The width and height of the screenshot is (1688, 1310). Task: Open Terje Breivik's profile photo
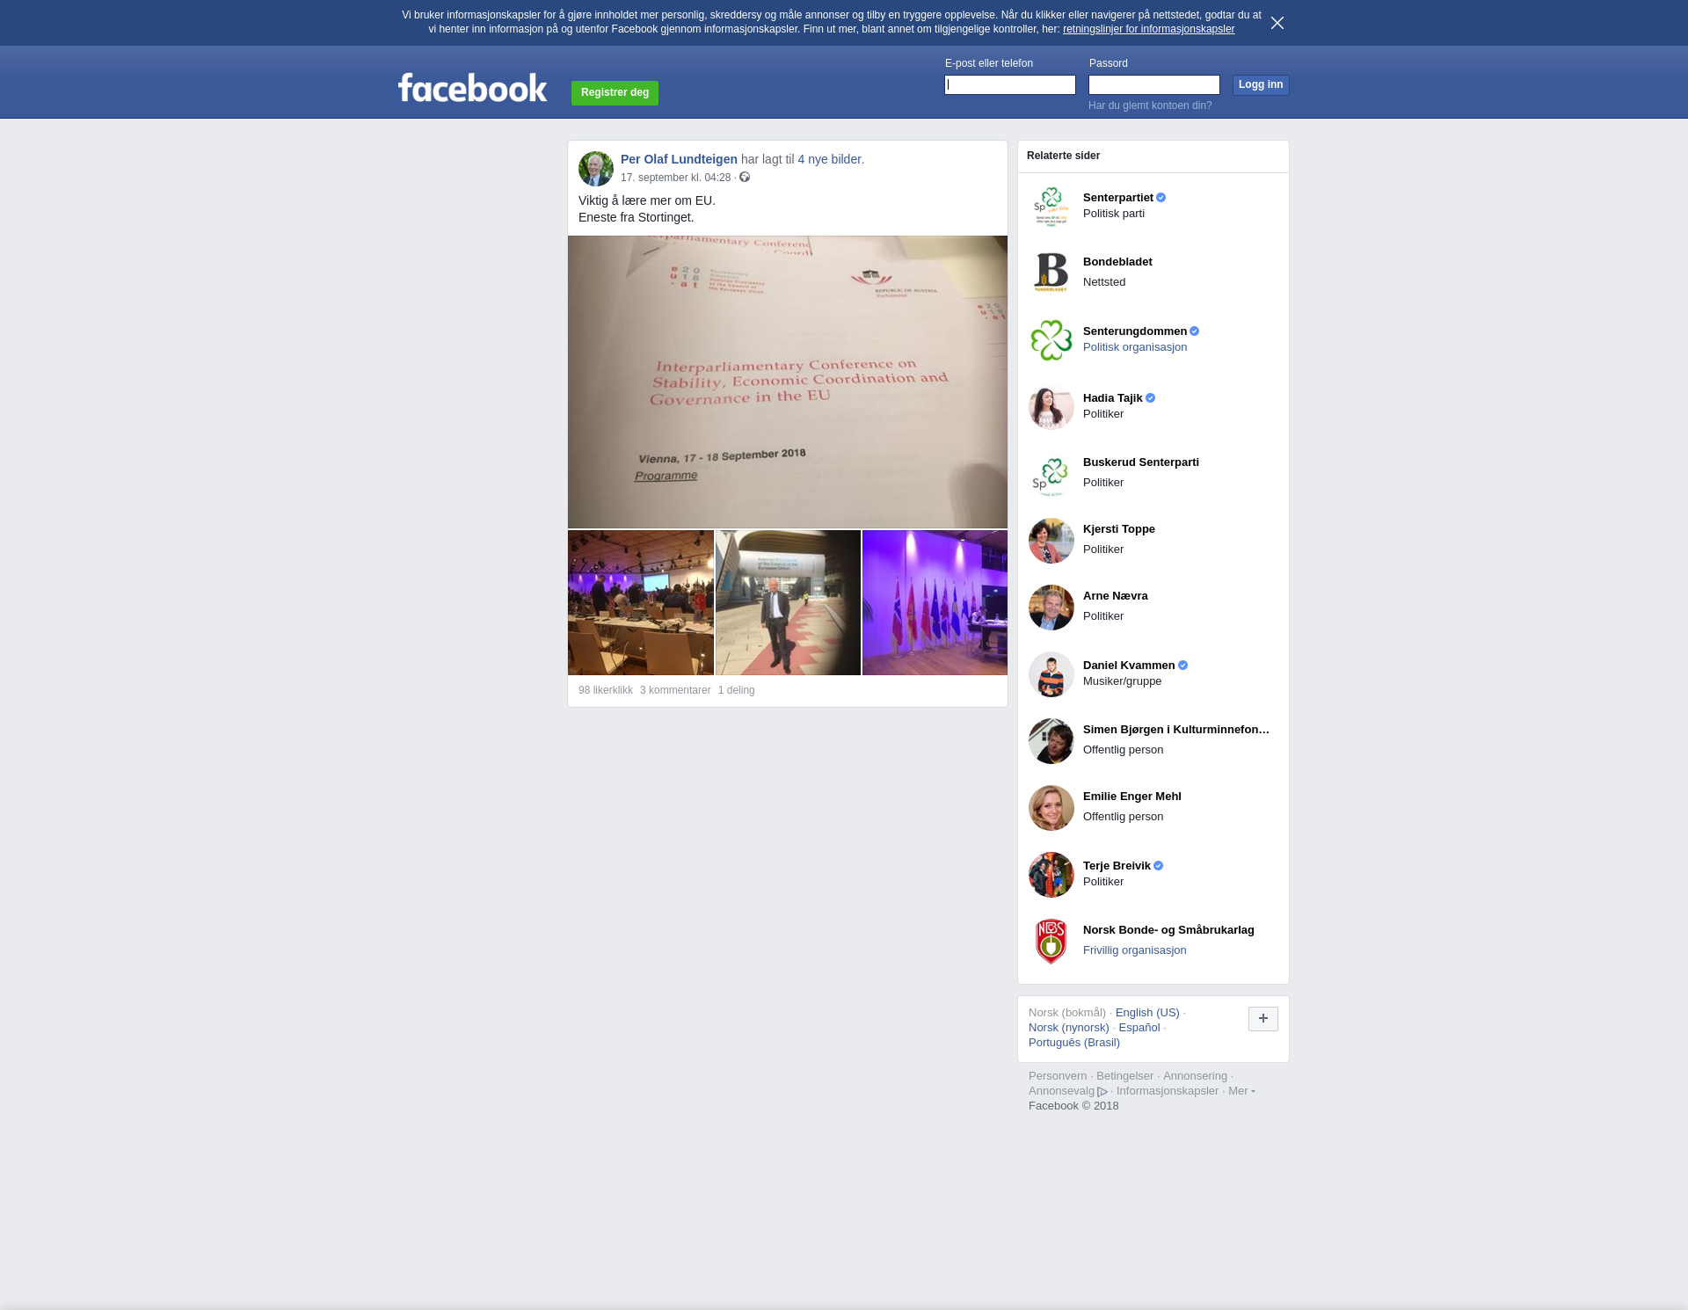[1051, 875]
